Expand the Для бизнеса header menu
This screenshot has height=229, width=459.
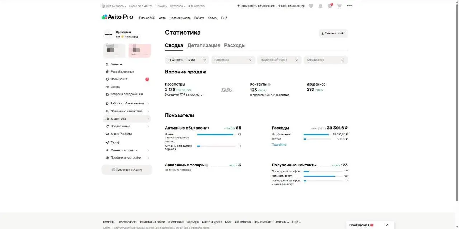pos(114,6)
